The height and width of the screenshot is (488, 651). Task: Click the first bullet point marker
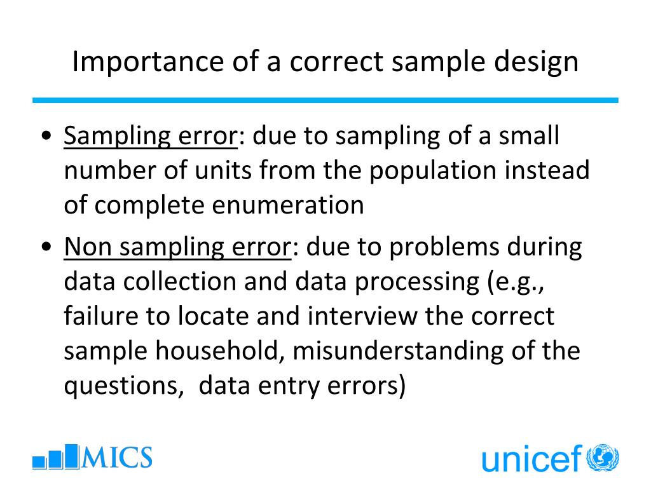(x=46, y=135)
